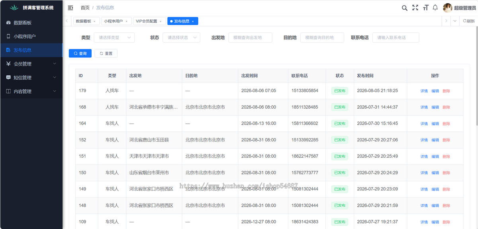Click the 重置 button
The image size is (478, 229).
pyautogui.click(x=106, y=53)
